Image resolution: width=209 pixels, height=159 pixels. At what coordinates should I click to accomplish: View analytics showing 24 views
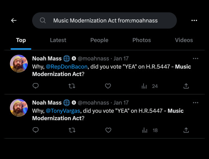click(149, 86)
